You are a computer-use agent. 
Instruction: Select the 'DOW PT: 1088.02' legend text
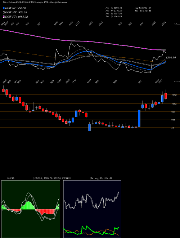(x=16, y=17)
